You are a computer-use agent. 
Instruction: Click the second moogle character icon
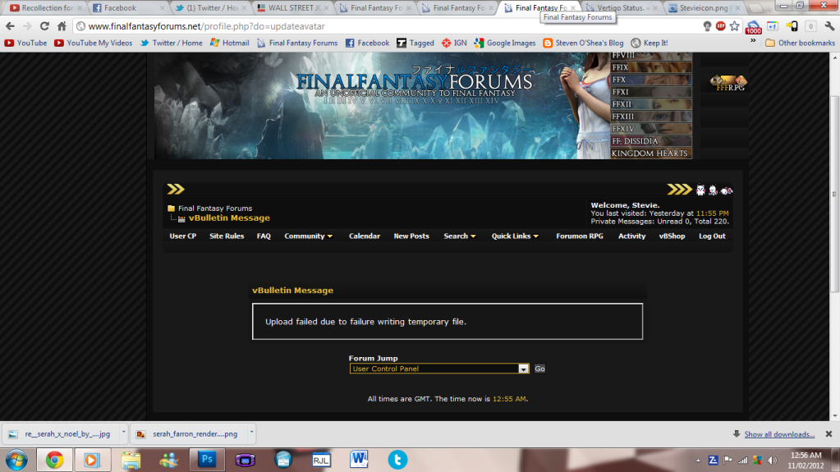pyautogui.click(x=713, y=190)
